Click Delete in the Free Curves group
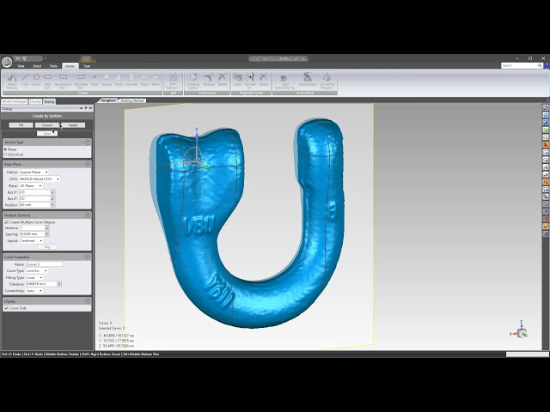The image size is (550, 412). pos(223,80)
